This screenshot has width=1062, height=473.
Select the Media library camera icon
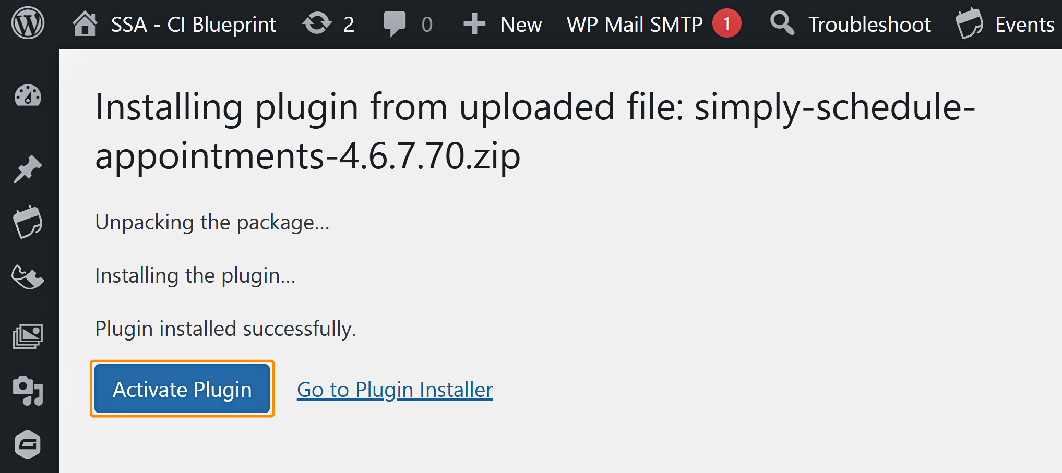(27, 390)
